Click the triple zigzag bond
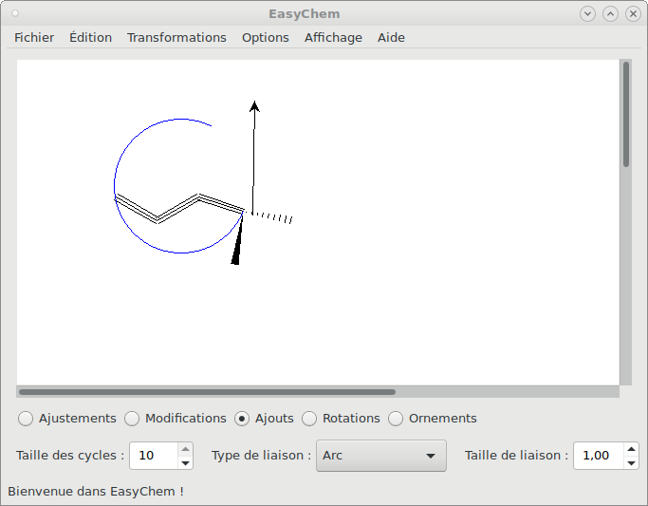 tap(178, 209)
